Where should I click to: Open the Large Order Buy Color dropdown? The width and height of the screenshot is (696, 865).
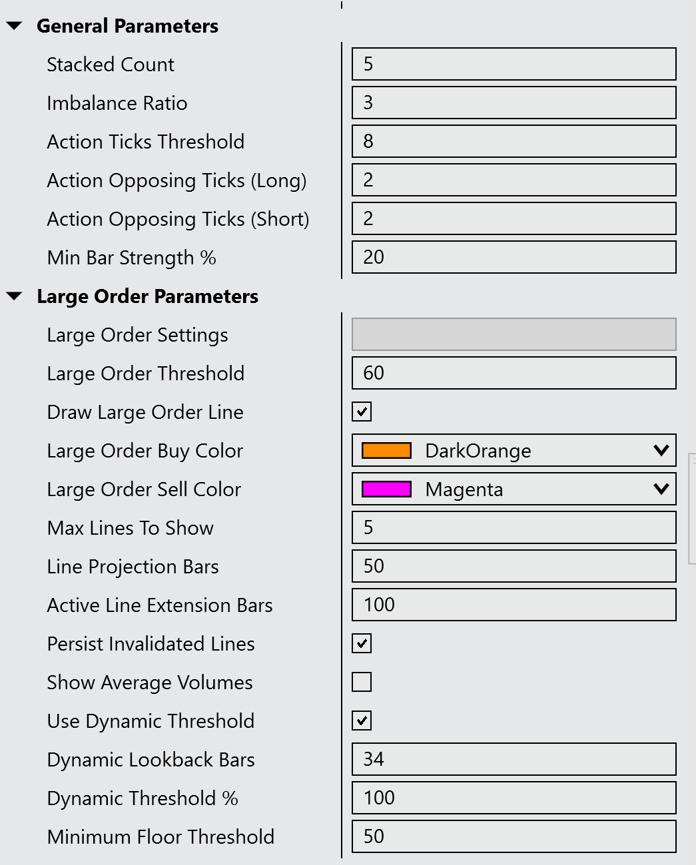click(660, 451)
